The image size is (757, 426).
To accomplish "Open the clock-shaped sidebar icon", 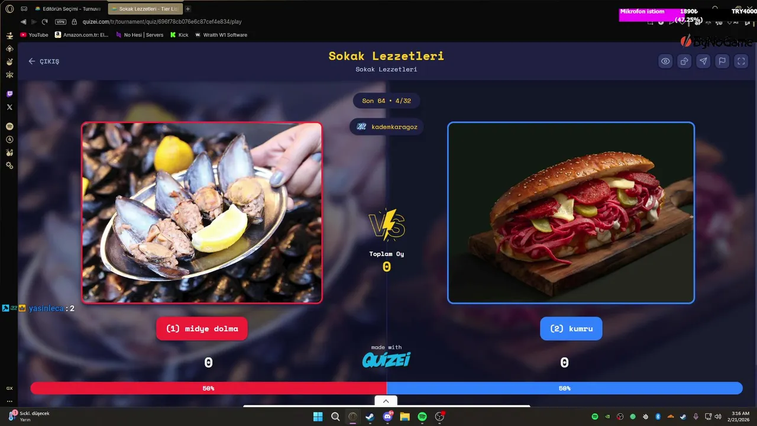I will [x=9, y=140].
